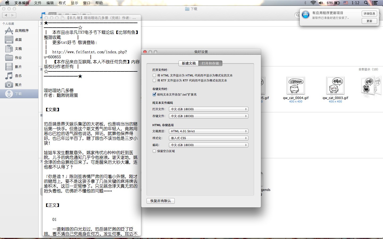This screenshot has width=383, height=239.
Task: Switch to the 打开和存储 tab
Action: pos(210,63)
